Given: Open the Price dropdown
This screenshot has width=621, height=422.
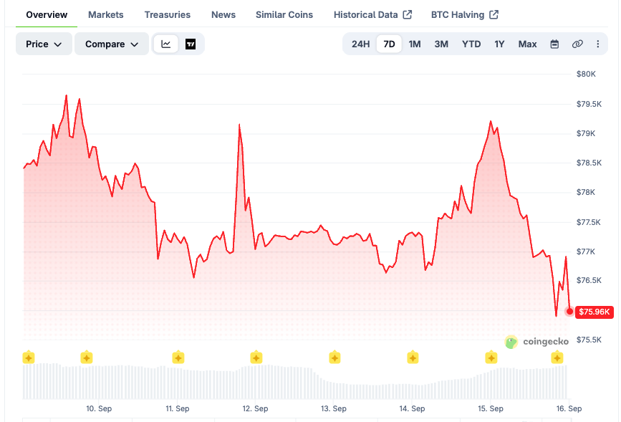Looking at the screenshot, I should (44, 44).
